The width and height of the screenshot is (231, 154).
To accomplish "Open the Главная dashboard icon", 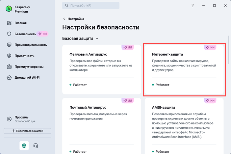I will pos(9,23).
